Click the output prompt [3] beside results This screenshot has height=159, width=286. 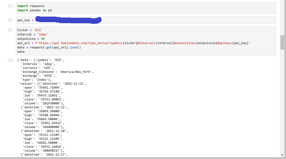click(x=10, y=60)
